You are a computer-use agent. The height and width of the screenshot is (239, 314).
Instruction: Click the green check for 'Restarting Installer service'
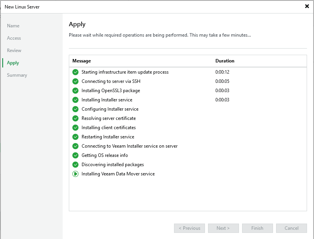[75, 137]
